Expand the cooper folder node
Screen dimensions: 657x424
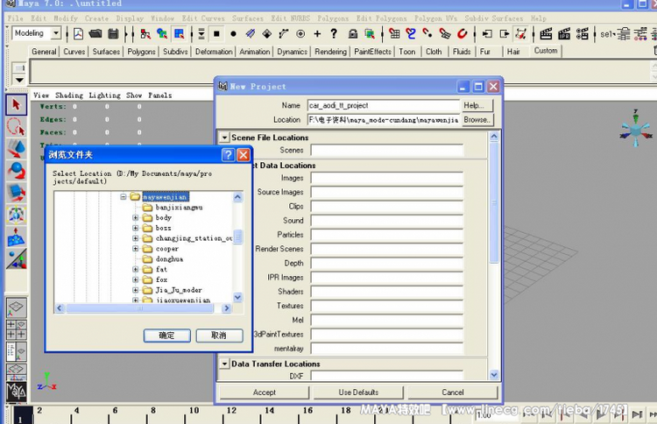coord(135,249)
